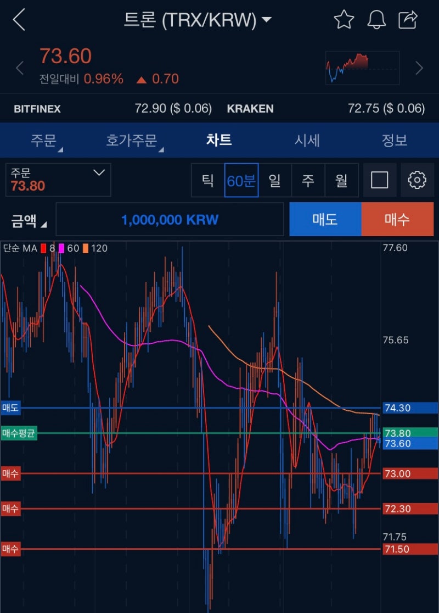Image resolution: width=439 pixels, height=613 pixels.
Task: Switch to the 정보 tab
Action: (394, 141)
